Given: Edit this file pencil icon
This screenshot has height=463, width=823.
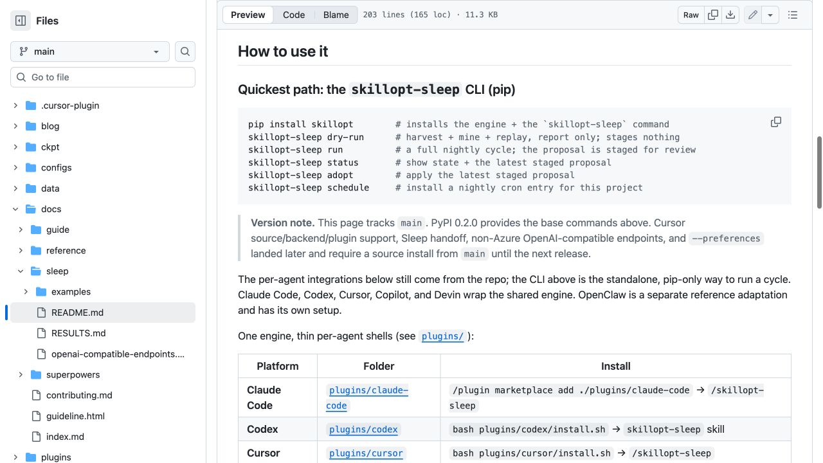Looking at the screenshot, I should (753, 15).
